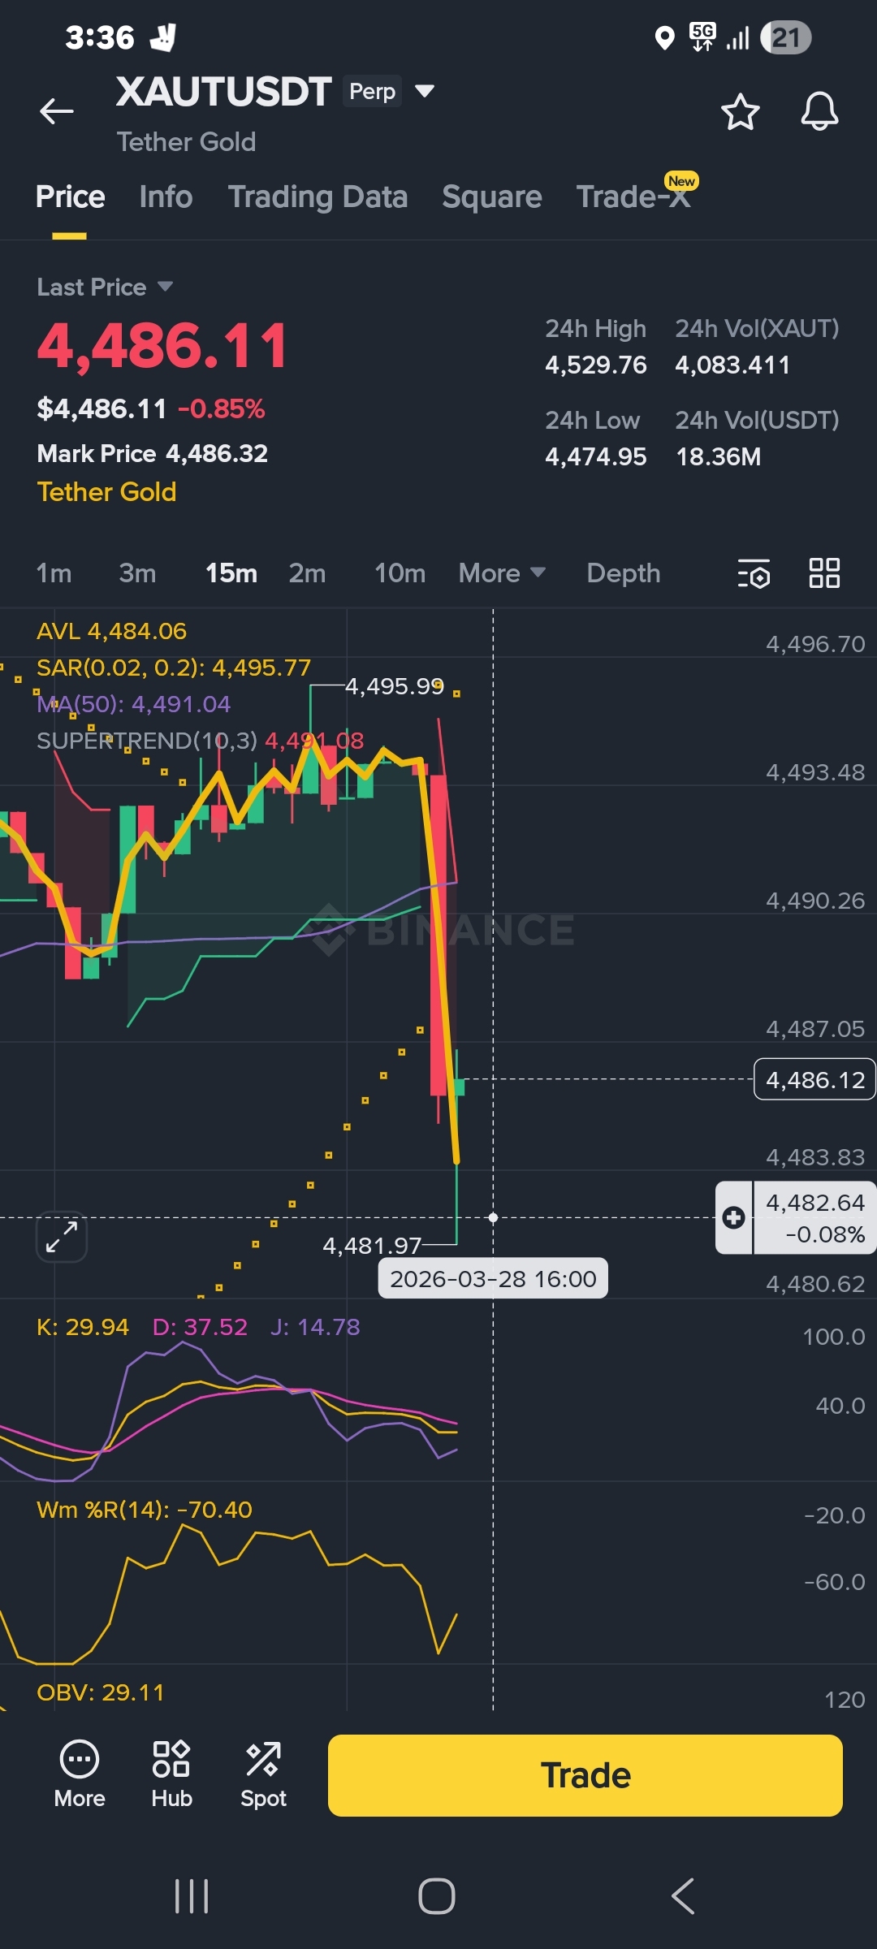Tap the yellow Trade button
This screenshot has width=877, height=1949.
tap(585, 1775)
